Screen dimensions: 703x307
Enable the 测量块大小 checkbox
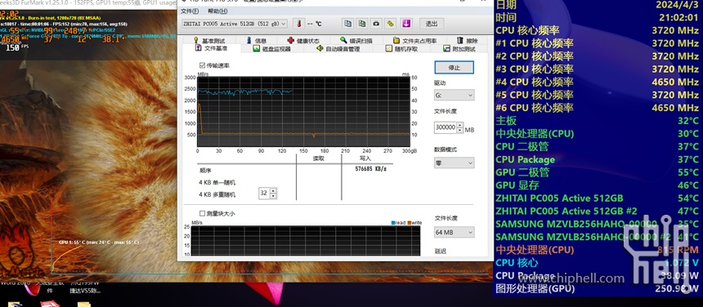tap(202, 213)
